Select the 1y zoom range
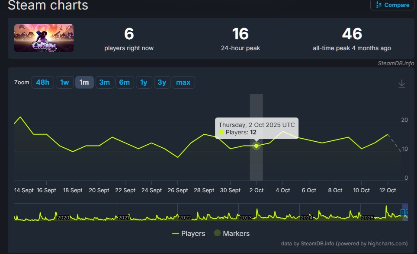This screenshot has width=417, height=254. (x=144, y=83)
